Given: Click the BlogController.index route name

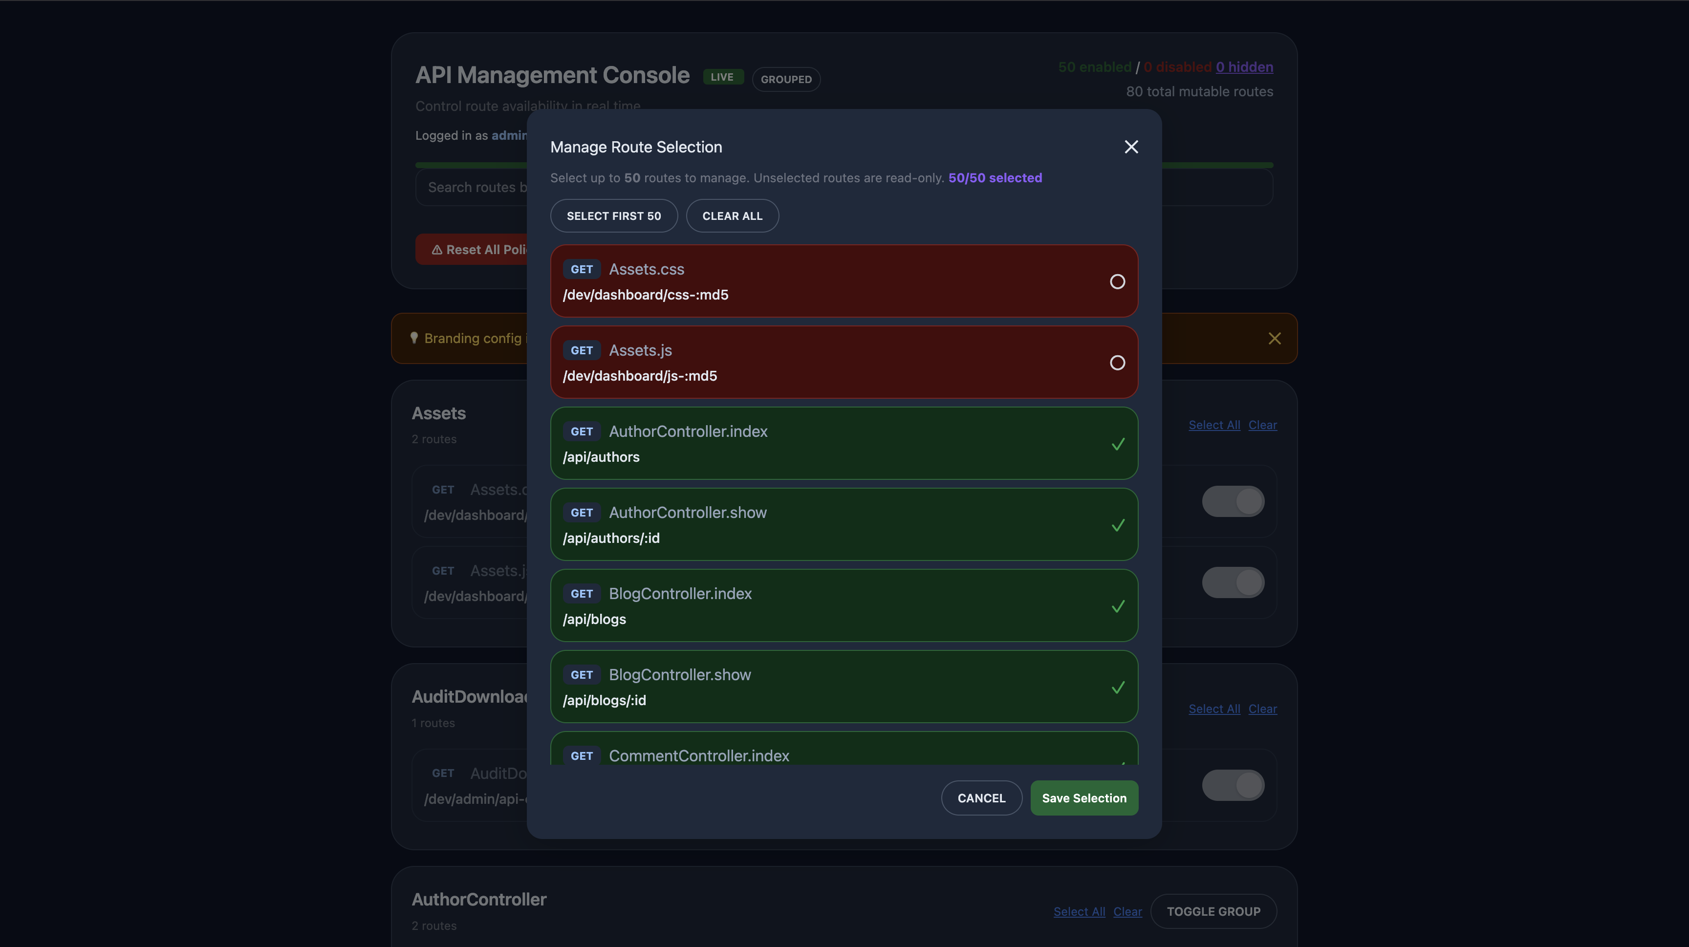Looking at the screenshot, I should (680, 594).
